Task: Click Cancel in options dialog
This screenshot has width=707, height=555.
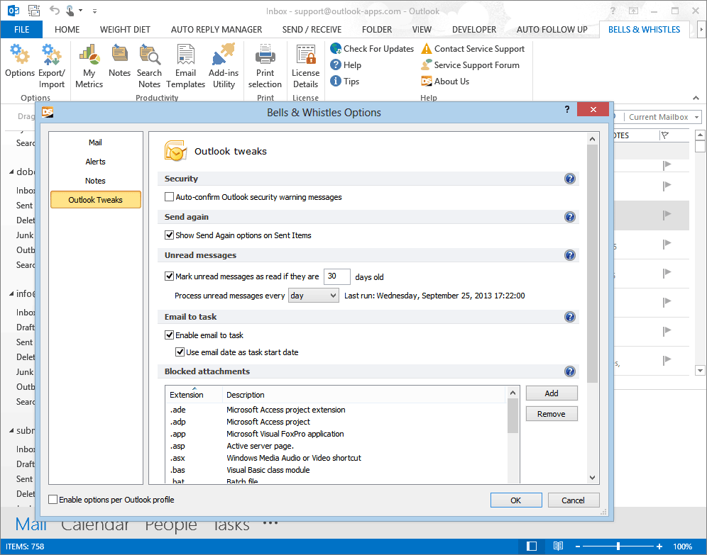Action: [x=573, y=500]
